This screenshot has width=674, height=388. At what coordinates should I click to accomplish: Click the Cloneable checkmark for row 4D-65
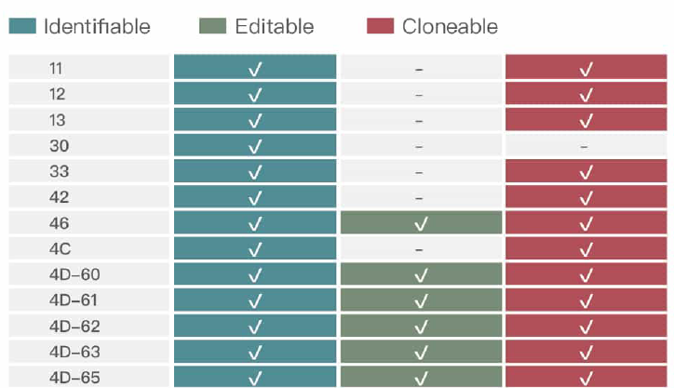tap(586, 378)
